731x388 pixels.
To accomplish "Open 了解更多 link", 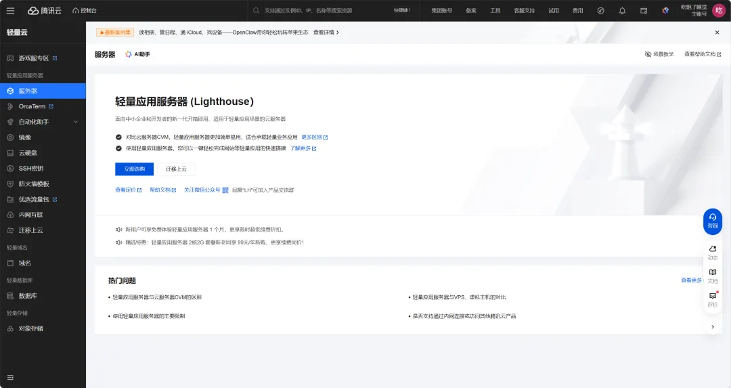I will click(x=303, y=148).
